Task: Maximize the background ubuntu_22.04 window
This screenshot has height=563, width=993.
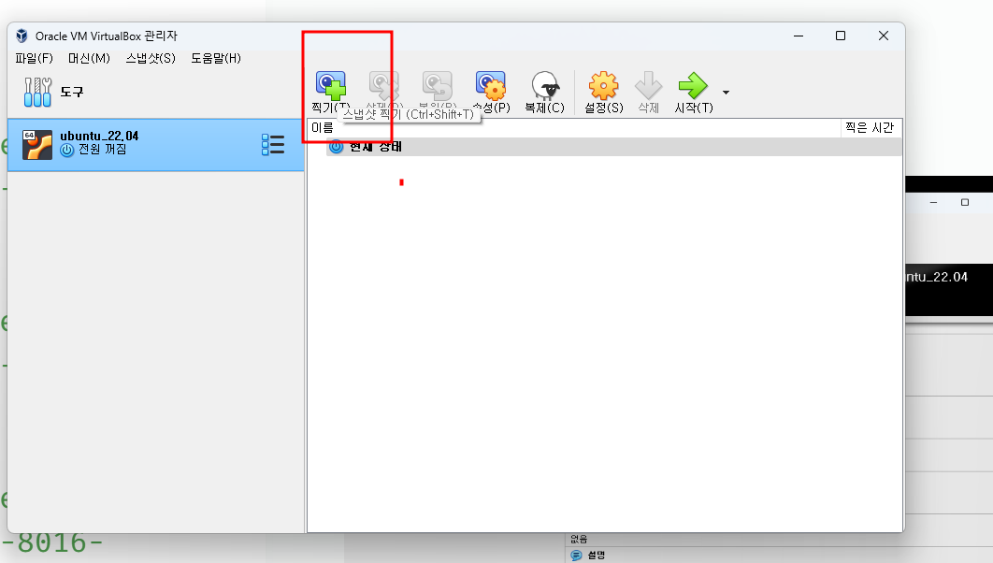Action: [965, 203]
